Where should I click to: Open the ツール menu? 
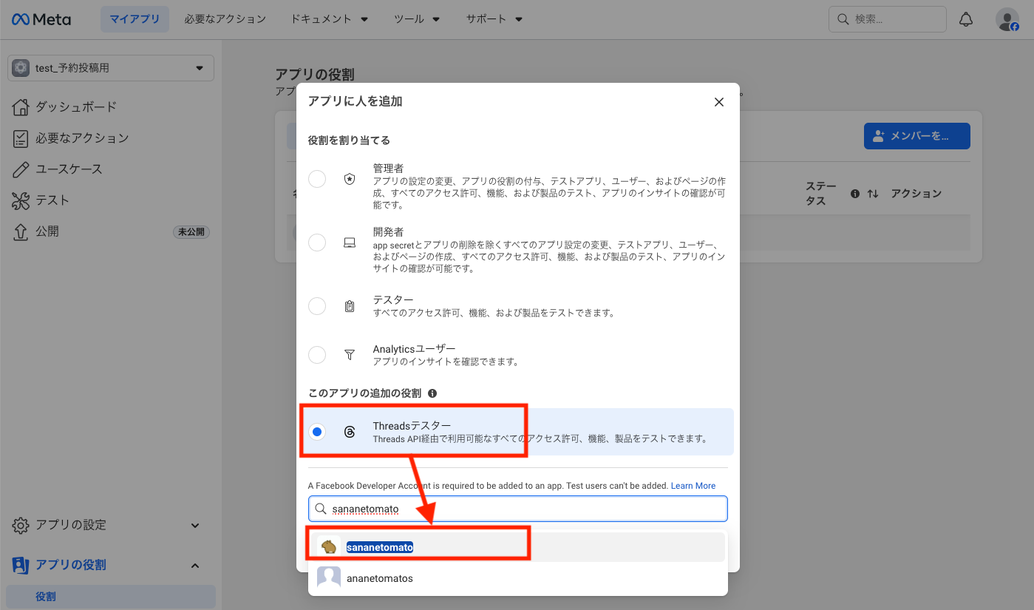click(417, 19)
